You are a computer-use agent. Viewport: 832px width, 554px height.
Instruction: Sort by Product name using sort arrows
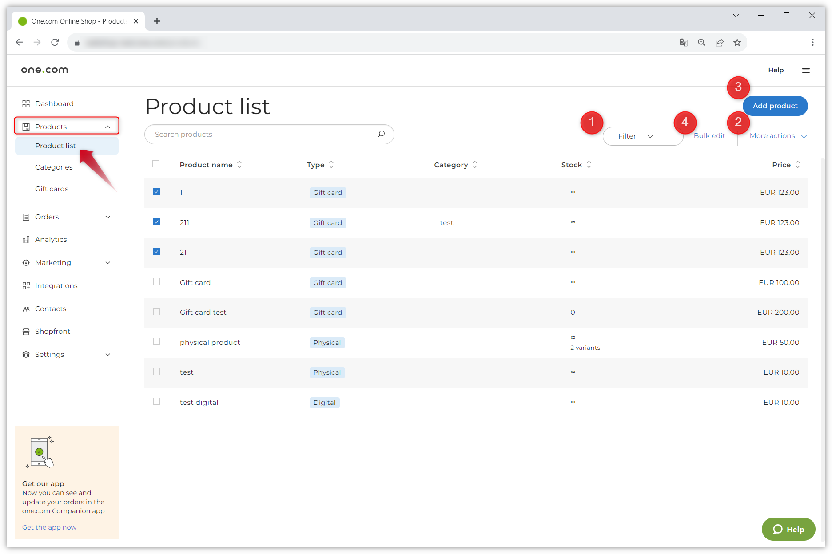[x=239, y=165]
